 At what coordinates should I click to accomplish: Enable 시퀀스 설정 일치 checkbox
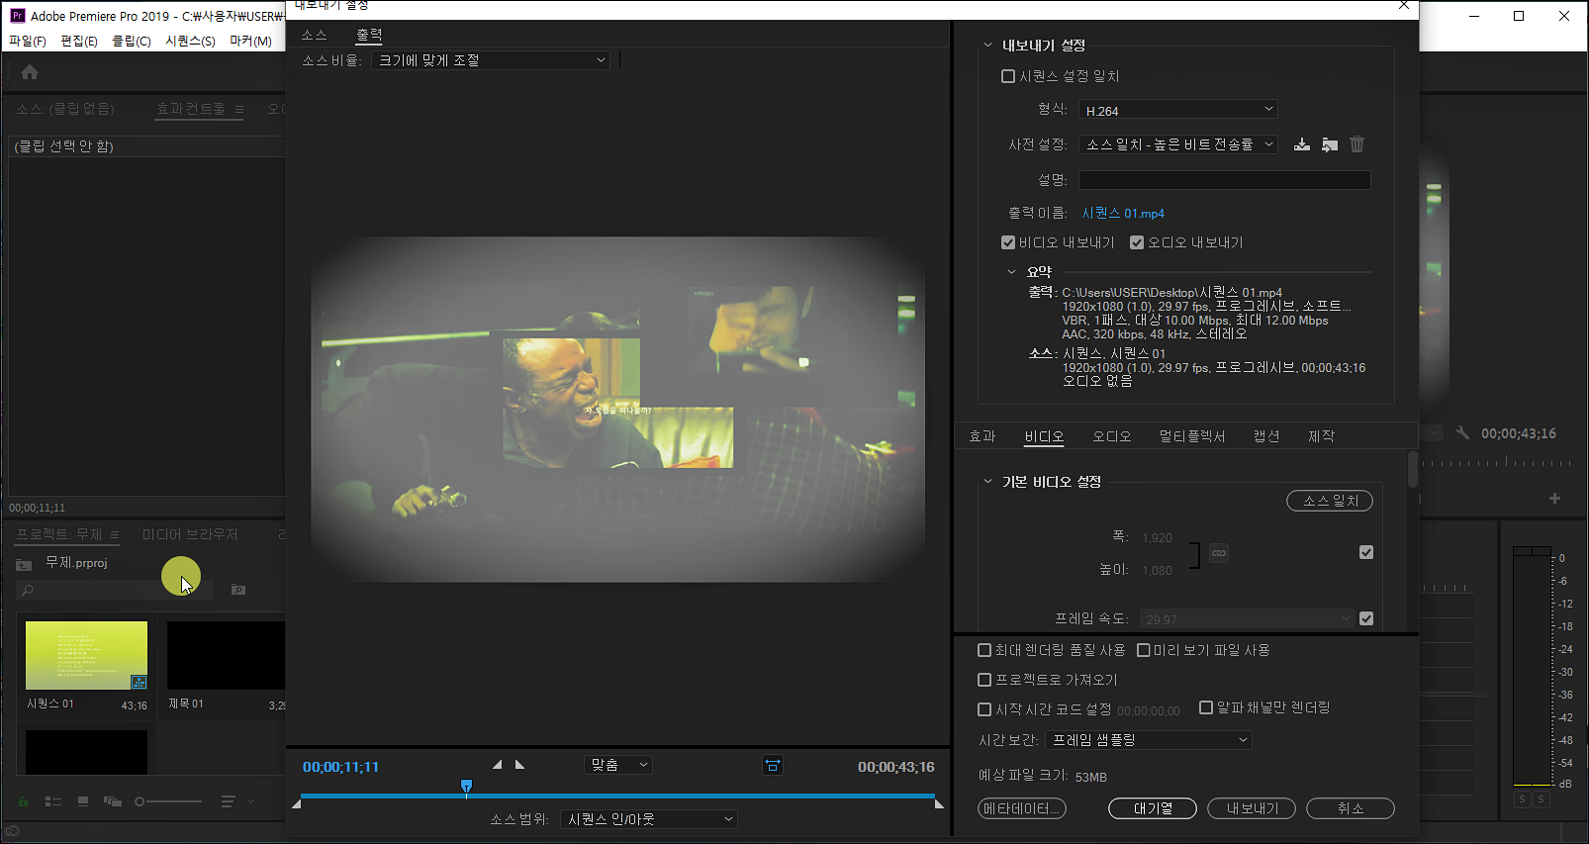(x=1008, y=76)
